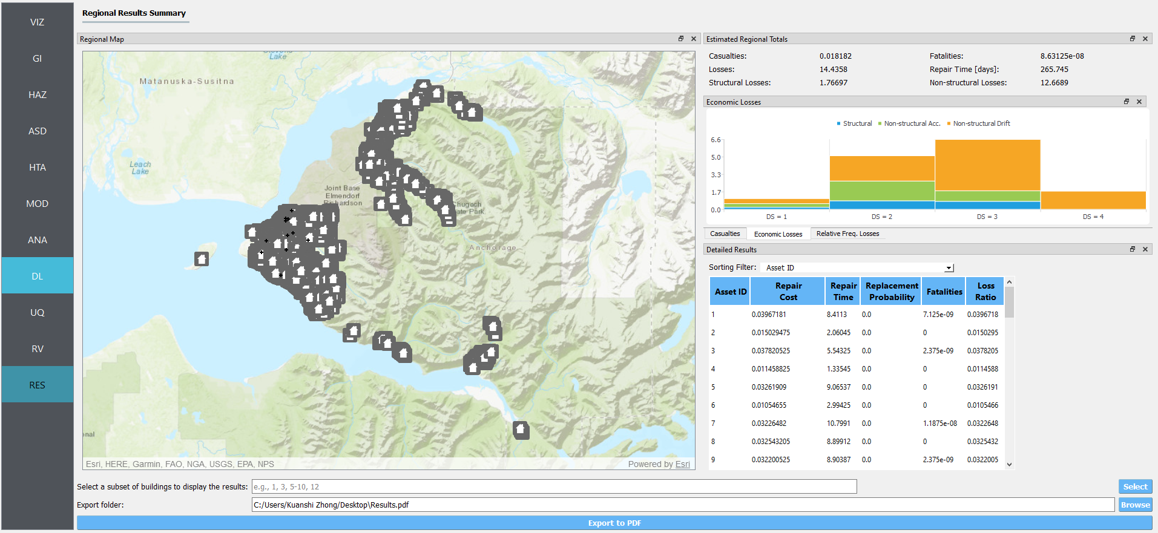This screenshot has width=1158, height=533.
Task: Close the Detailed Results panel
Action: pyautogui.click(x=1145, y=249)
